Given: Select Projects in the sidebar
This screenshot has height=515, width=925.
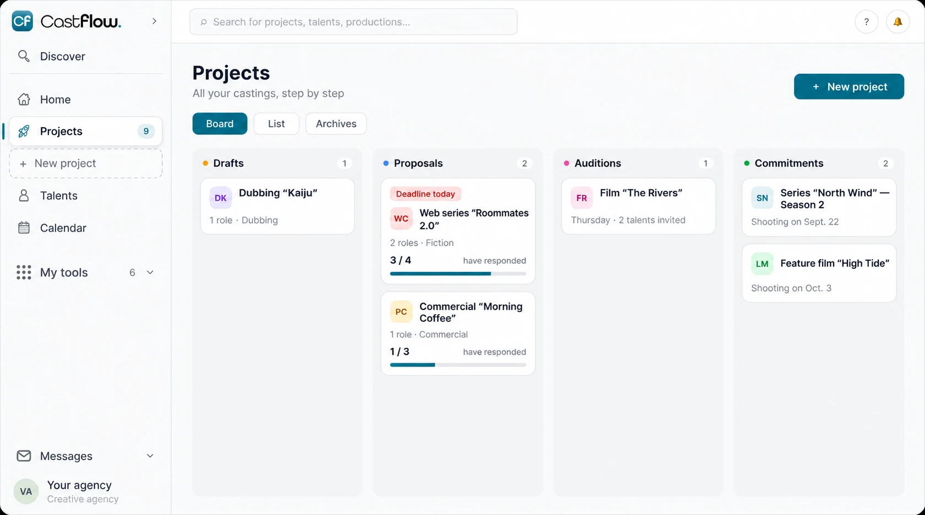Looking at the screenshot, I should pos(86,131).
